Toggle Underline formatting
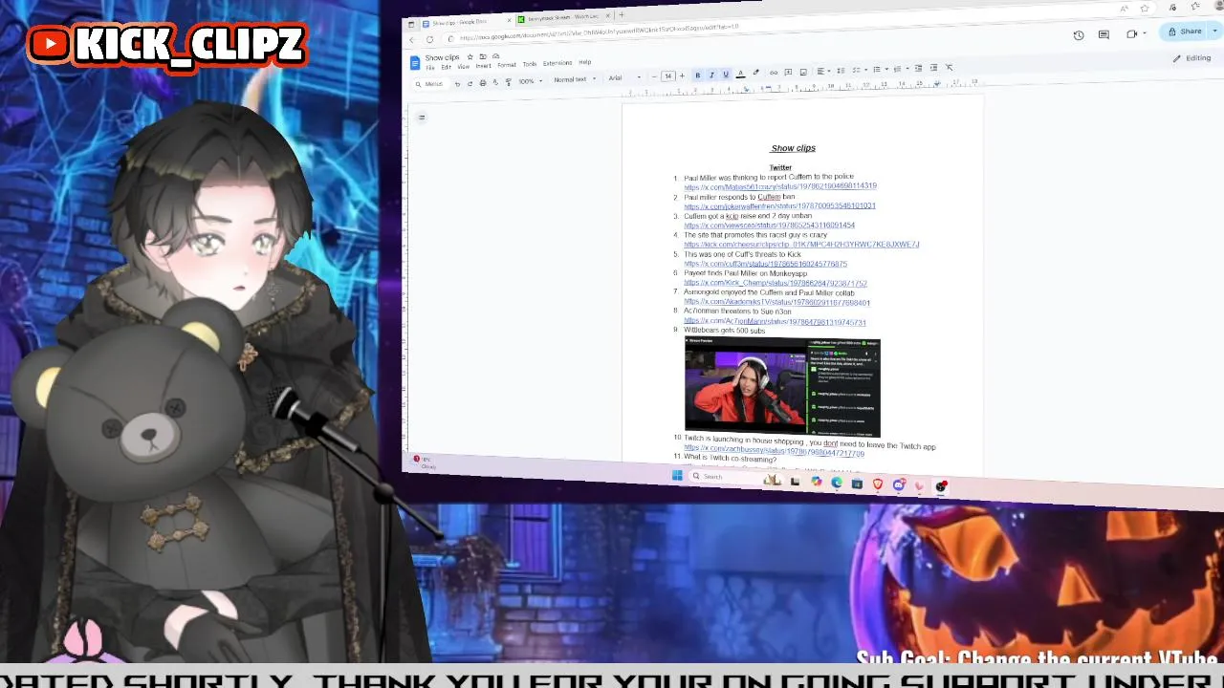This screenshot has width=1224, height=688. (x=726, y=75)
